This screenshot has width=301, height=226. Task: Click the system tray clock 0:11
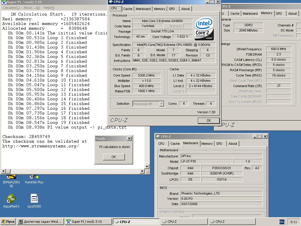294,222
